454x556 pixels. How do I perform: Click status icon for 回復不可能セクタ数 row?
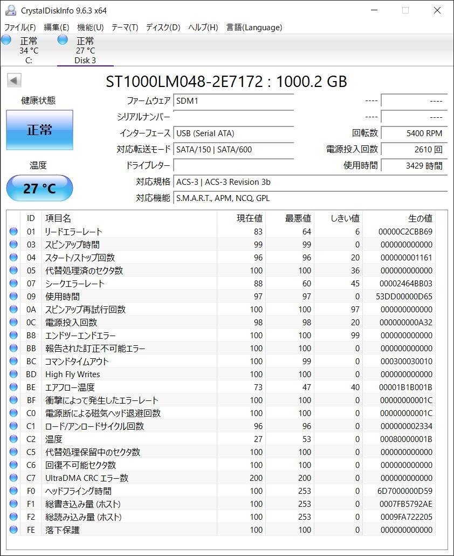13,465
